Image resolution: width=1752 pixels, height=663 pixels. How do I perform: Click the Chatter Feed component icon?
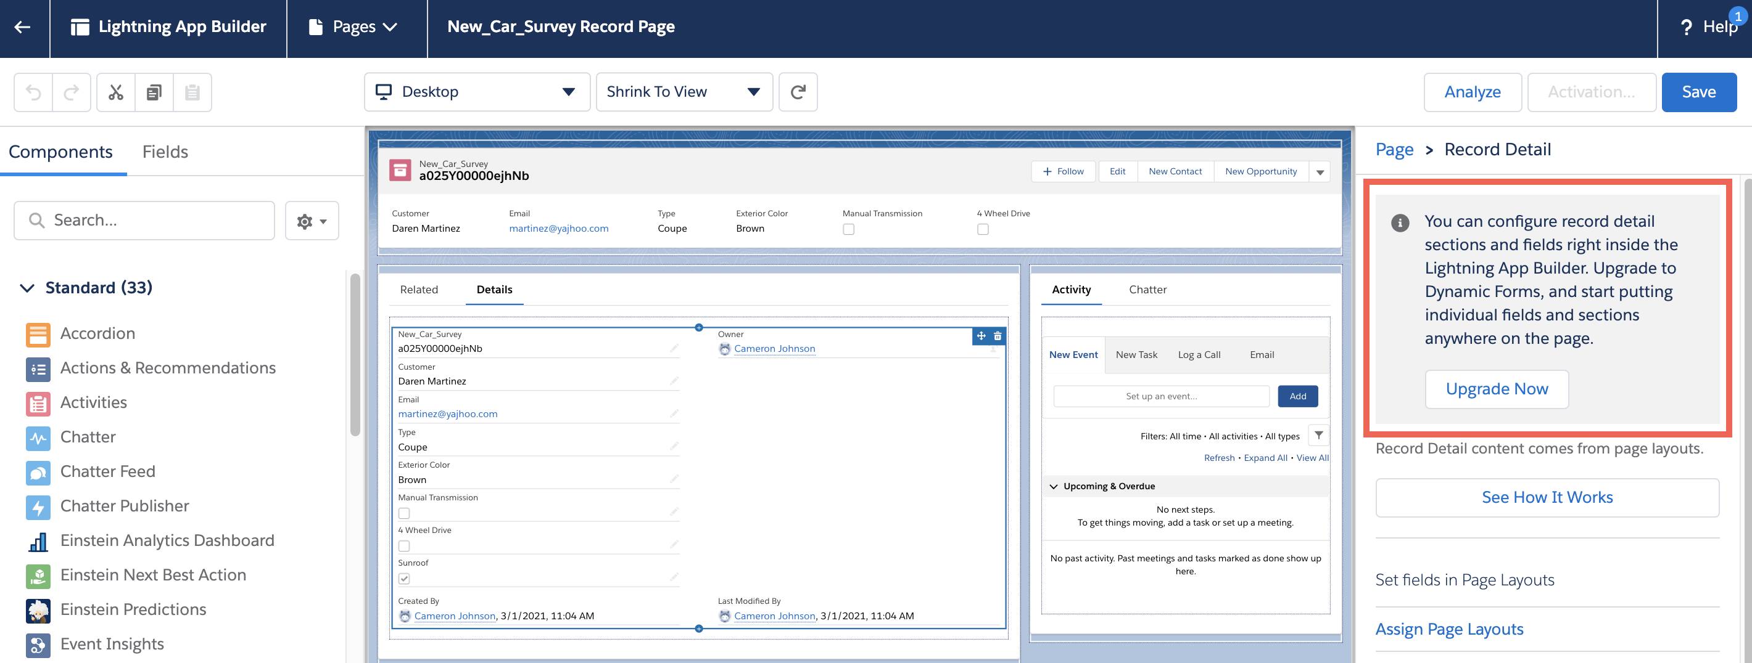(38, 472)
